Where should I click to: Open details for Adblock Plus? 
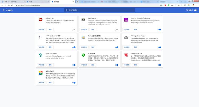[x=41, y=30]
